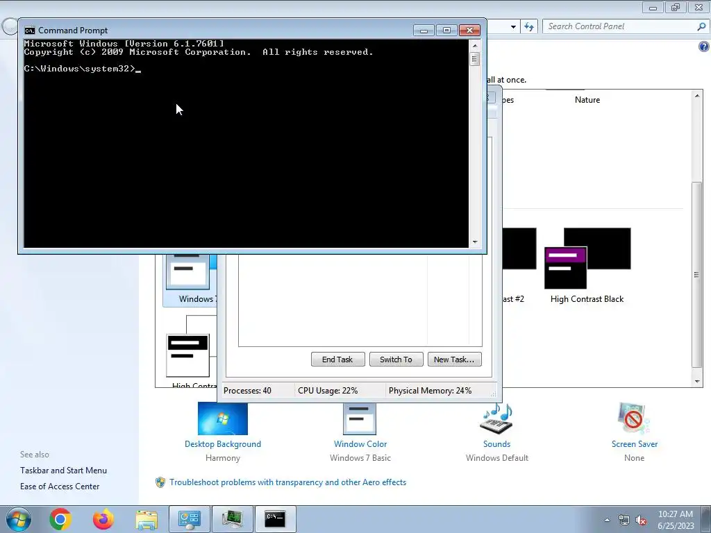Switch to Task Manager taskbar button
Screen dimensions: 711x533
coord(232,519)
